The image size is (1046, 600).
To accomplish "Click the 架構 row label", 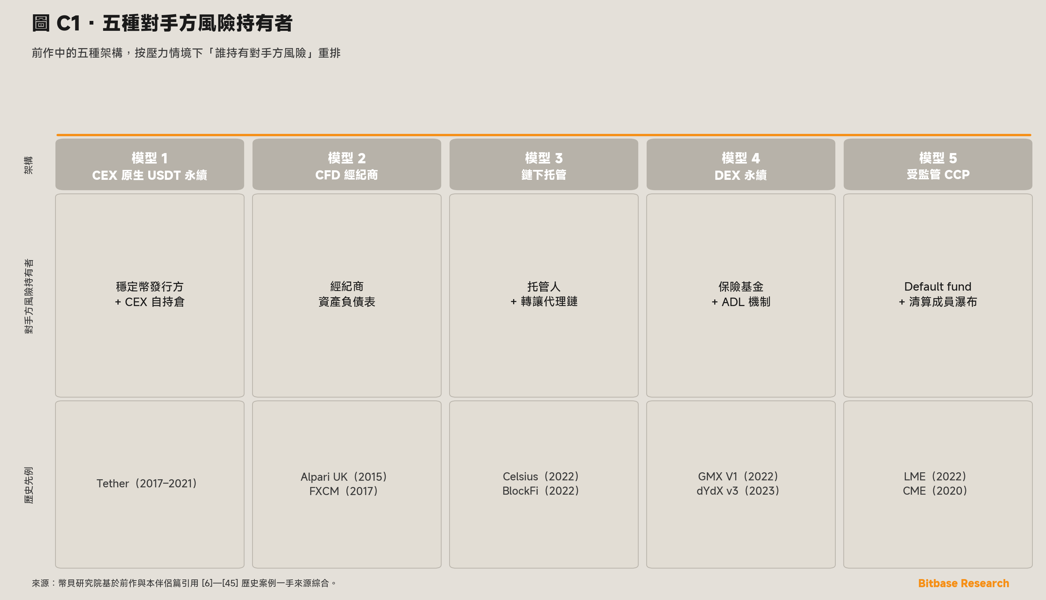I will tap(28, 165).
